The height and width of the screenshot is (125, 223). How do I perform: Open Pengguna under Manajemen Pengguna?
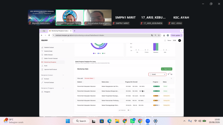(47, 92)
